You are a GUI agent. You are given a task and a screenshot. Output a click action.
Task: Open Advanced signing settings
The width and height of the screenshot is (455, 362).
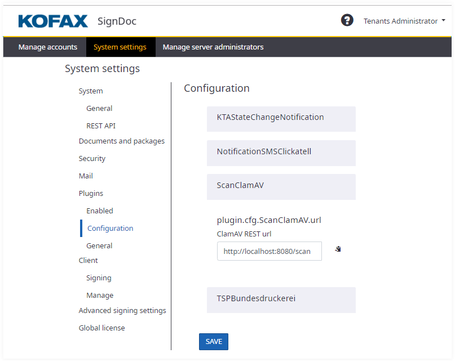click(122, 311)
